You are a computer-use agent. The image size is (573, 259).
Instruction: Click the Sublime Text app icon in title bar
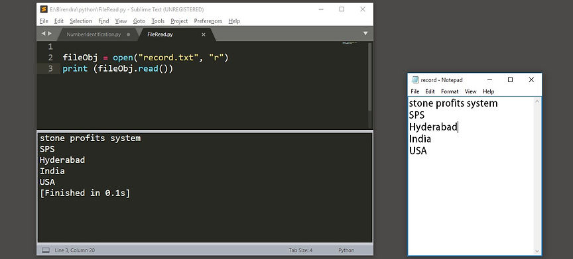(44, 9)
